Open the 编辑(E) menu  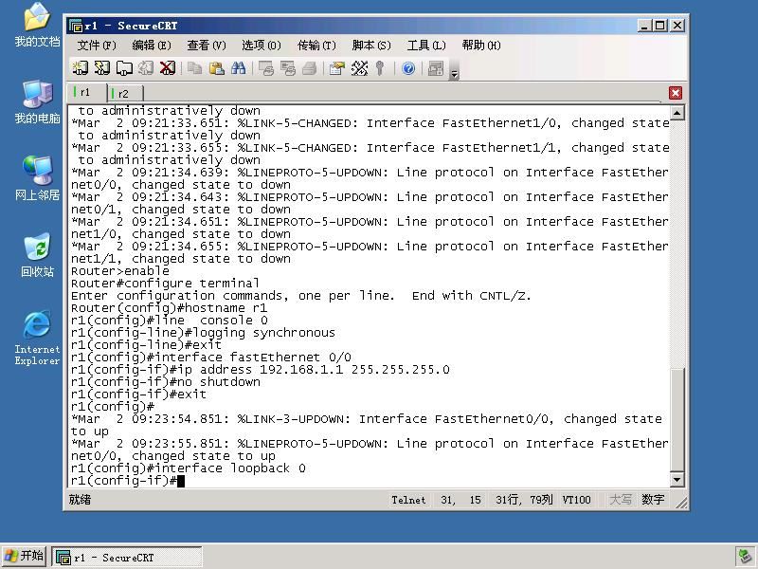152,46
